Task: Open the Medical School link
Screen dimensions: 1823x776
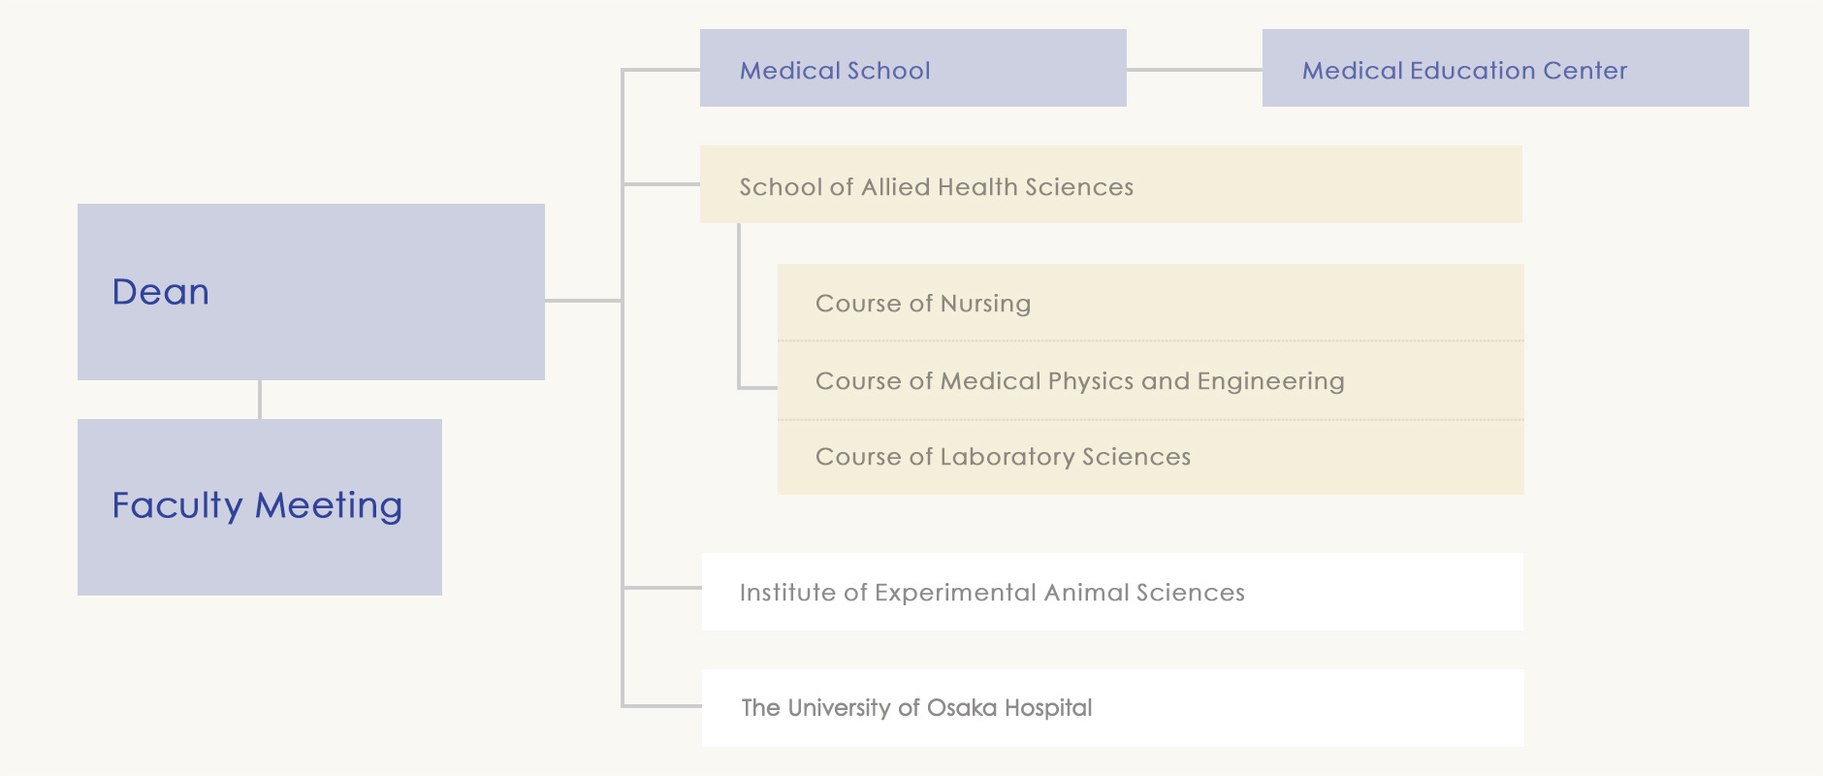Action: (912, 68)
